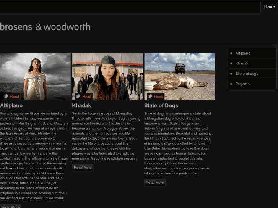Click the text 'our divided but inextricably linked world.'

pos(32,198)
